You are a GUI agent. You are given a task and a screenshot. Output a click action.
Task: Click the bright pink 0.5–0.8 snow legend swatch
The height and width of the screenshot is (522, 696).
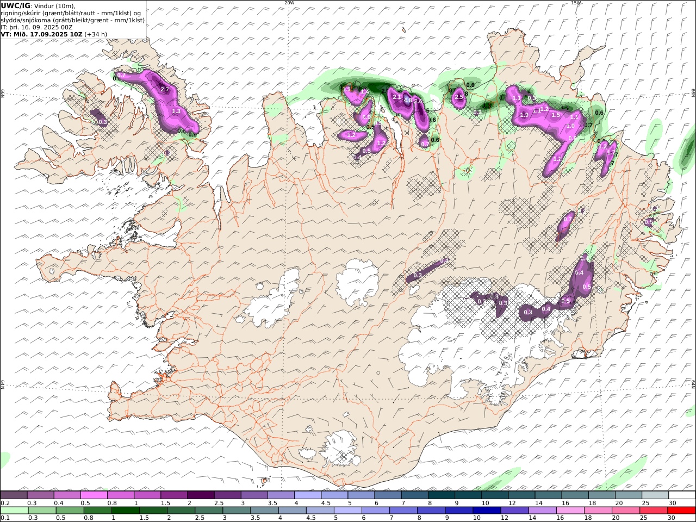click(94, 495)
